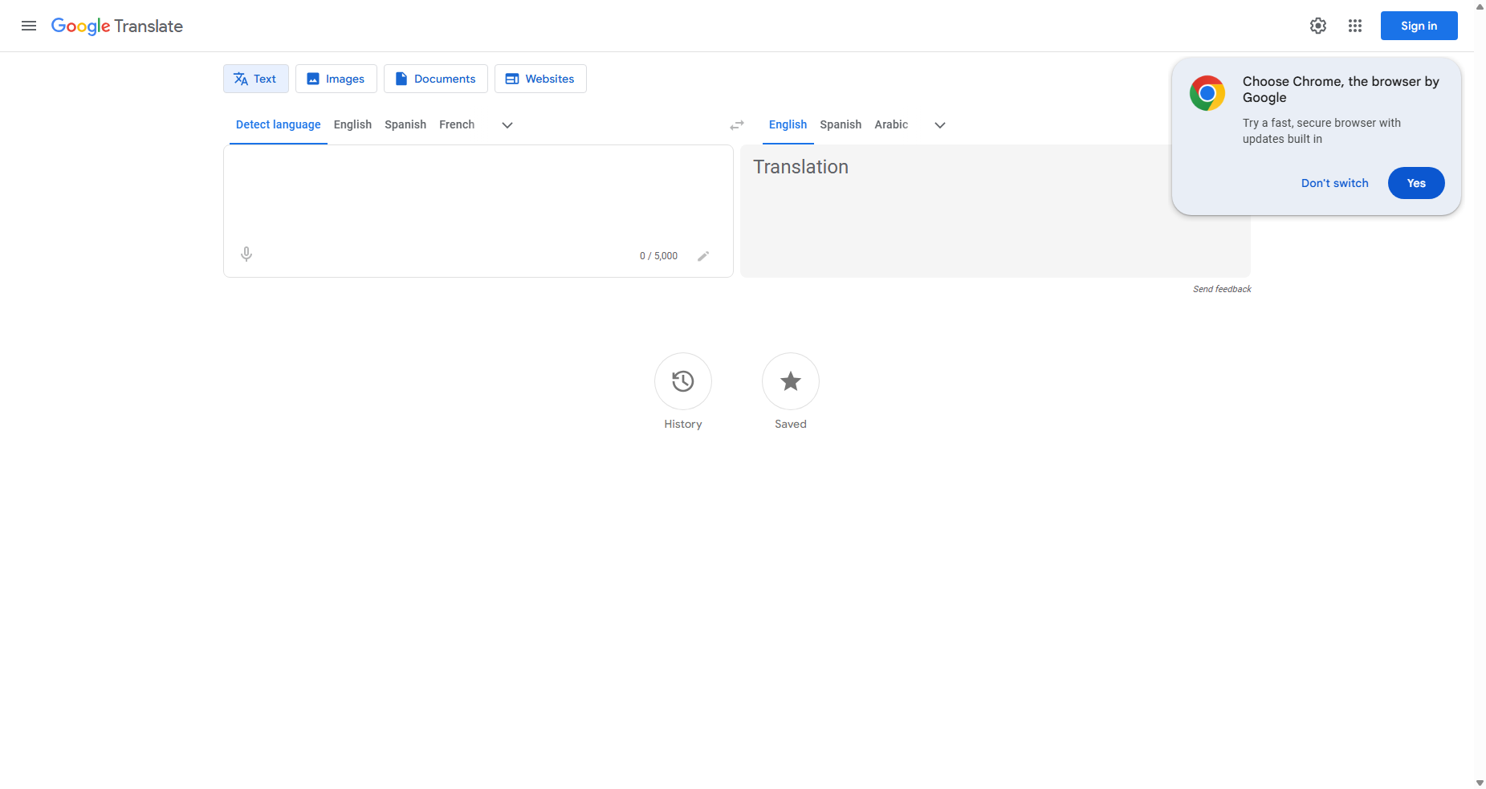Open the settings gear icon

coord(1318,26)
